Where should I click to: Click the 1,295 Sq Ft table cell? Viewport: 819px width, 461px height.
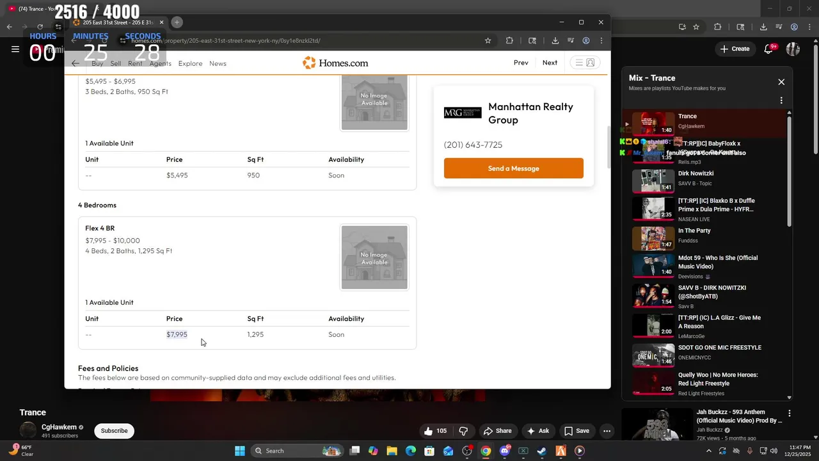tap(255, 334)
